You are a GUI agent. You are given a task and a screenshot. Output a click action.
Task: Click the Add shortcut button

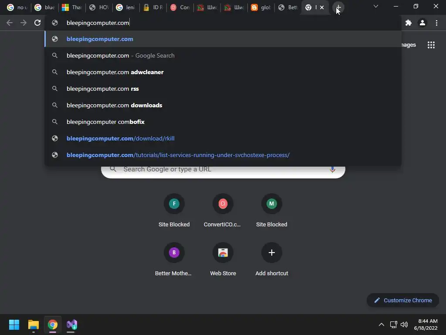click(x=272, y=260)
